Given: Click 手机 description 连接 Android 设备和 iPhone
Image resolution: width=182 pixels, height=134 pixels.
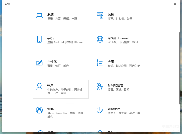Looking at the screenshot, I should click(x=65, y=42).
